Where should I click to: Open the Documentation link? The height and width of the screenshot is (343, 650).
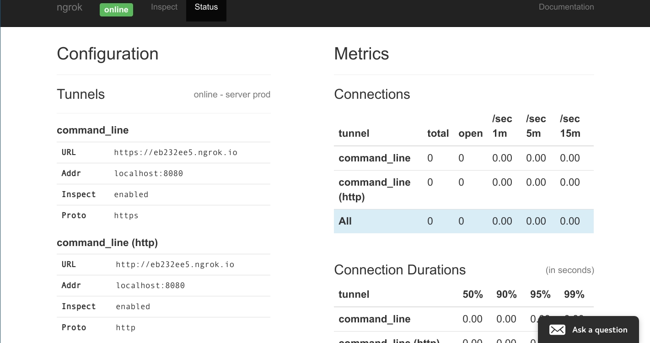(566, 7)
